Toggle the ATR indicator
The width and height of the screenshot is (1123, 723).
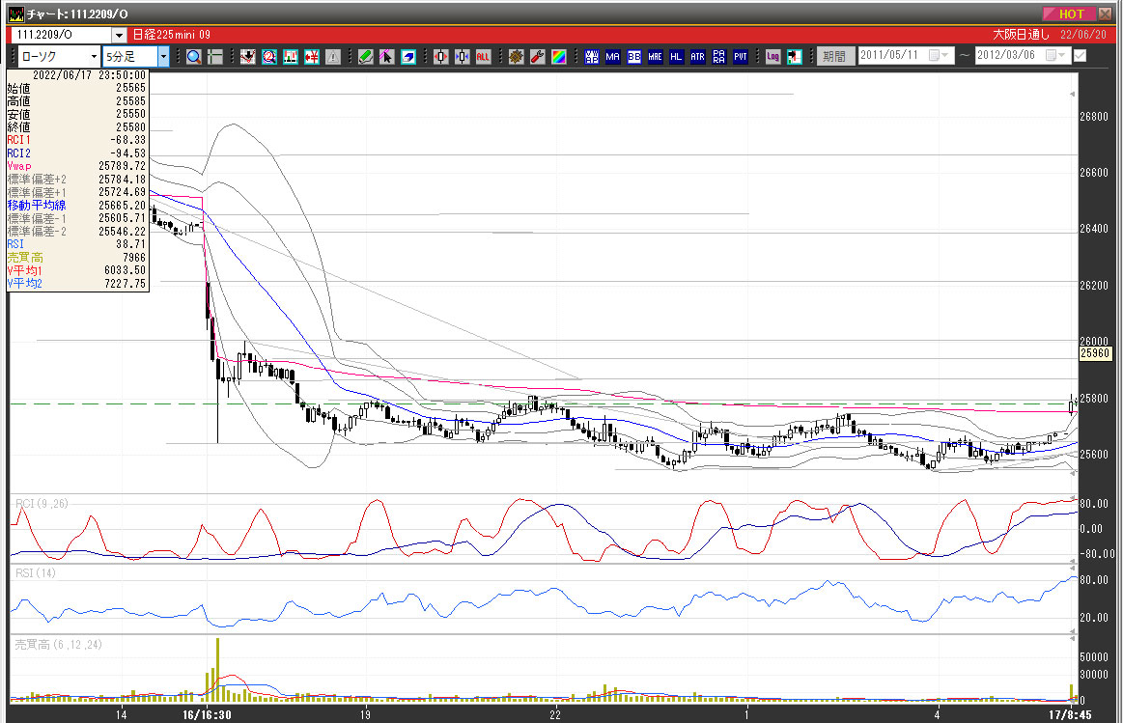[697, 57]
